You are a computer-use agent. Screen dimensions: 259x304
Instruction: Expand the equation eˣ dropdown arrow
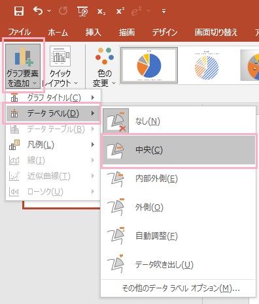click(x=148, y=10)
